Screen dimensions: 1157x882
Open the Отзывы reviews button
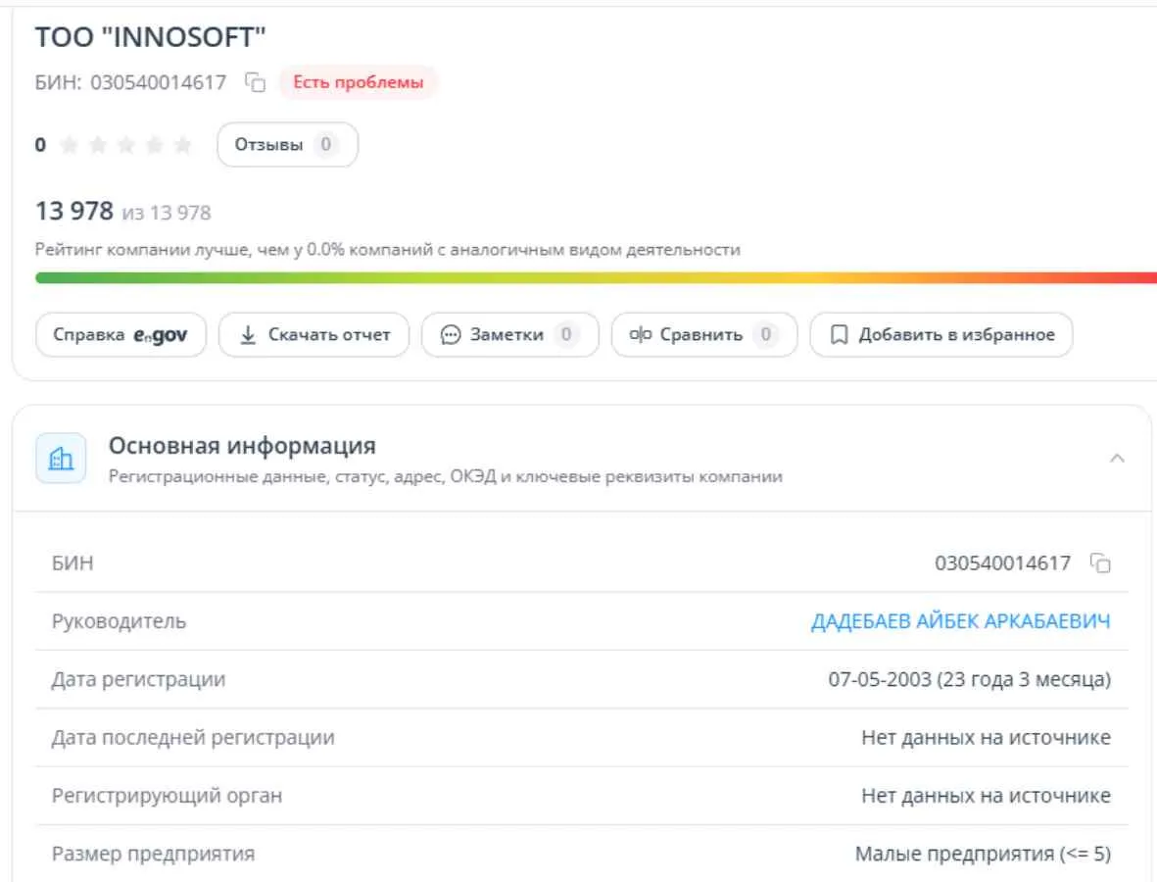tap(288, 145)
